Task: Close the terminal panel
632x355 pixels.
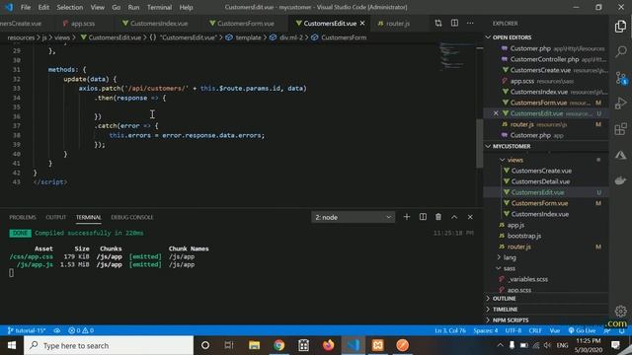Action: 470,217
